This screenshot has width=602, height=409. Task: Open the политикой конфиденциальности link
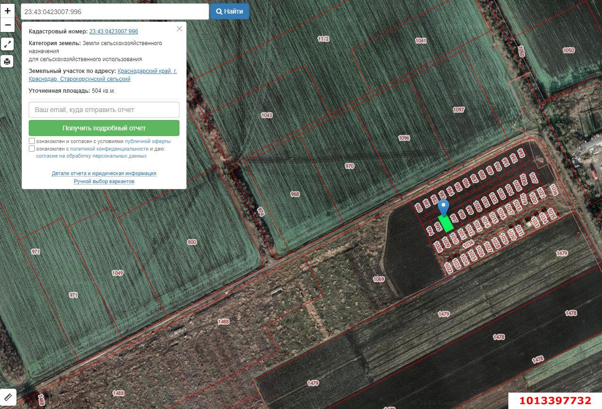click(109, 149)
